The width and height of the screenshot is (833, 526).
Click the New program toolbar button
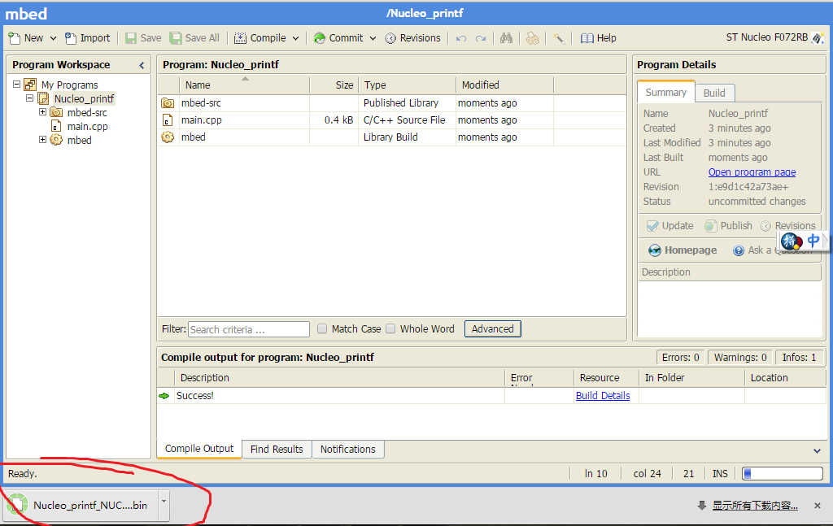tap(26, 38)
